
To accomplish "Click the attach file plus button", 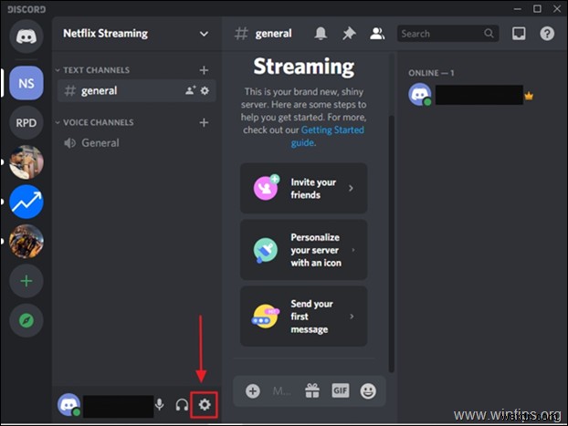I will click(x=252, y=391).
